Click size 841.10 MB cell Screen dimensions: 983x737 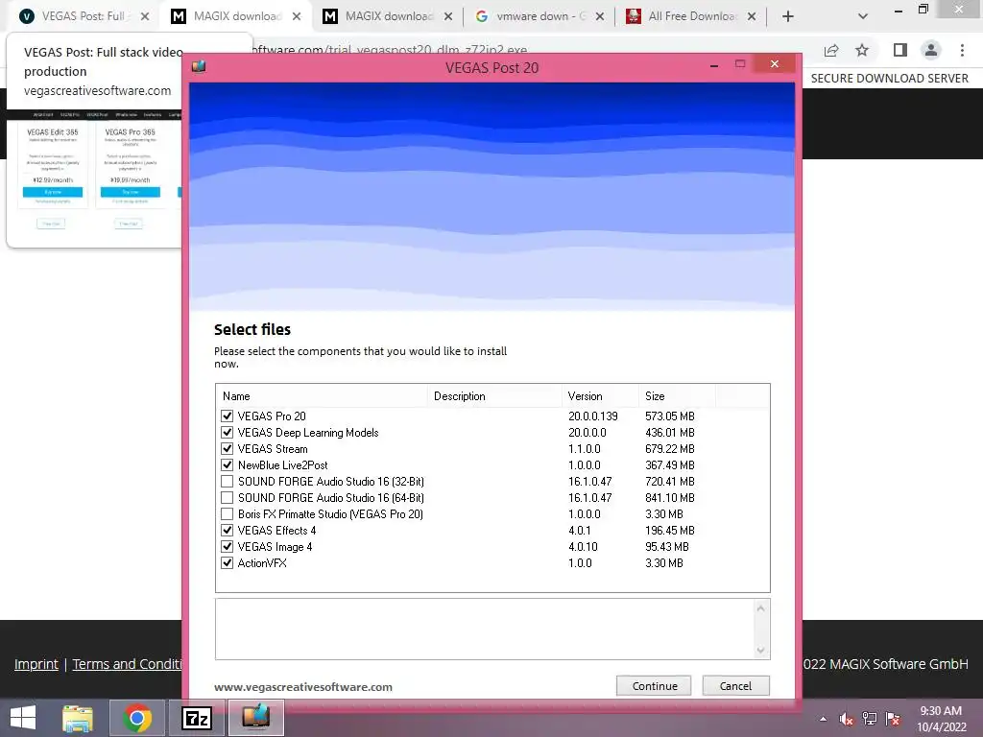670,498
